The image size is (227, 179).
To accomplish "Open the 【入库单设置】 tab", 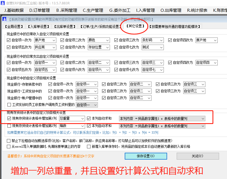I will (37, 27).
